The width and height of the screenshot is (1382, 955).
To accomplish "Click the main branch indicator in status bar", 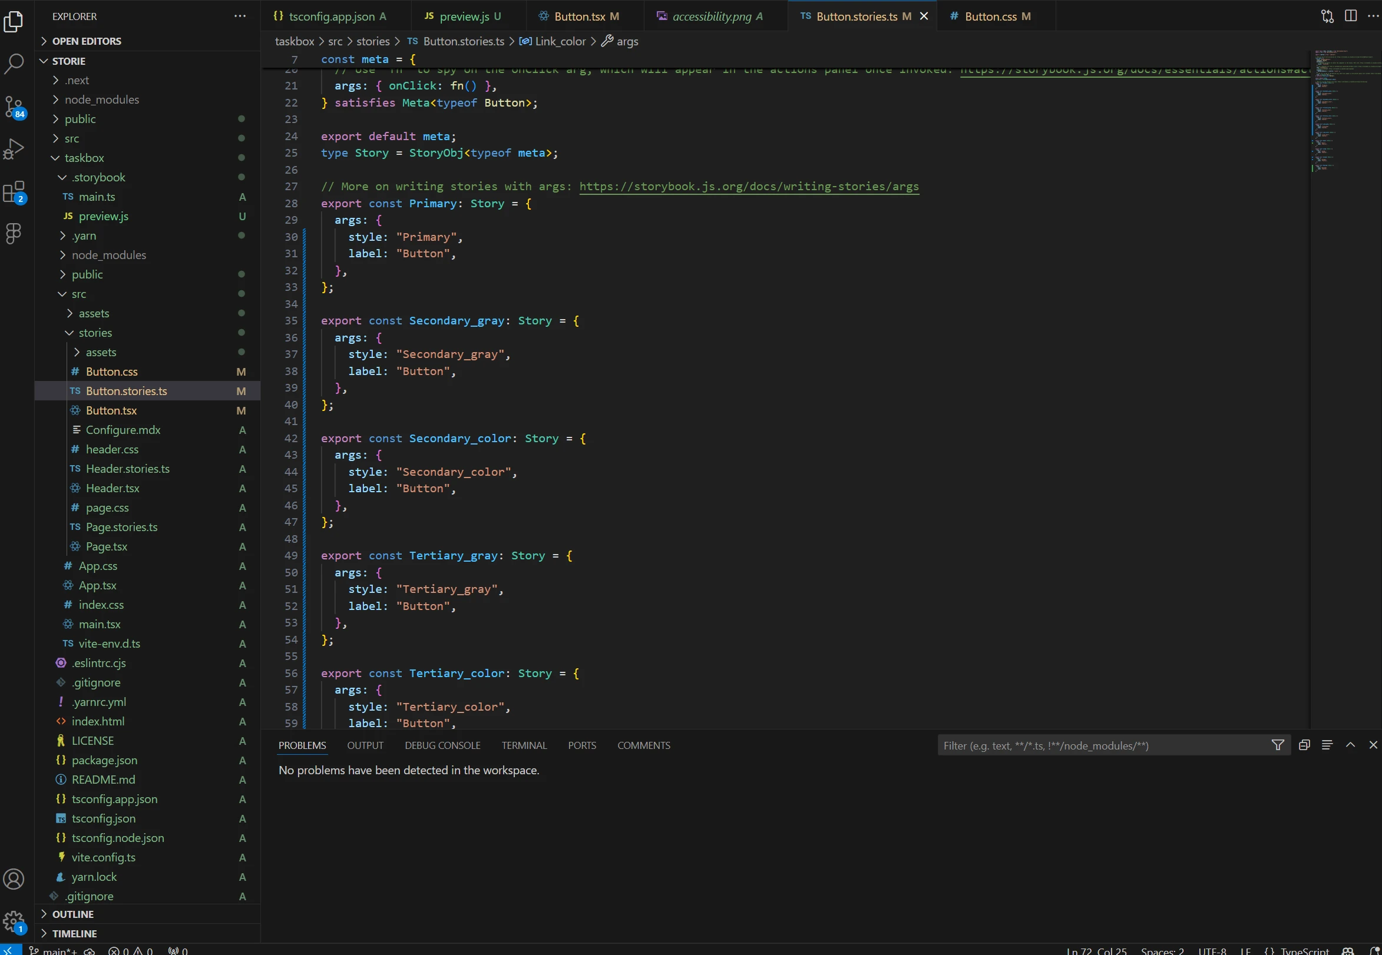I will (52, 950).
